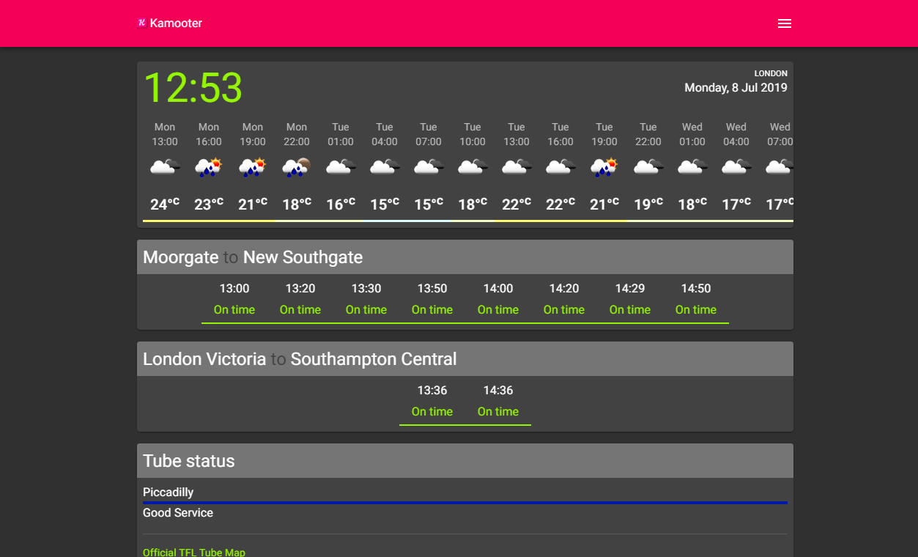Select the Wed 04:00 cloud icon
918x557 pixels.
(x=736, y=168)
